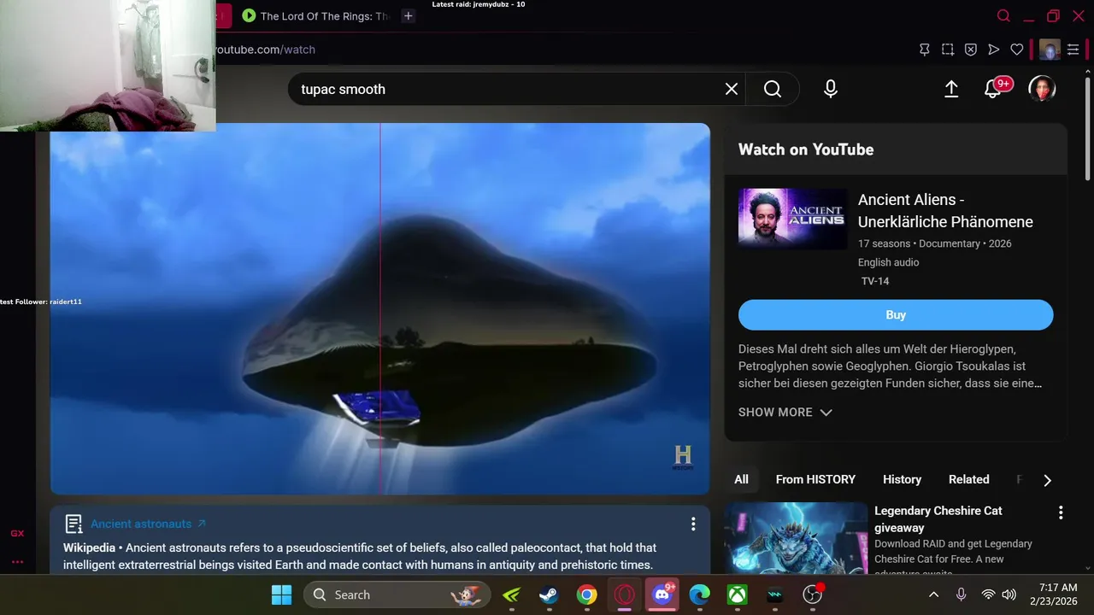Search open tabs with Opera's magnifier icon
Screen dimensions: 1094x615
[x=1004, y=15]
